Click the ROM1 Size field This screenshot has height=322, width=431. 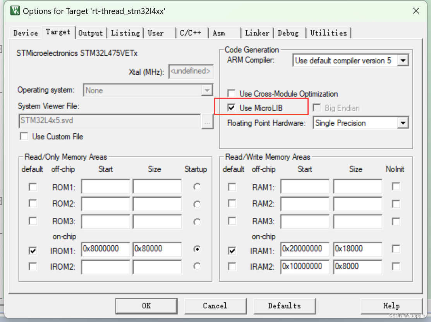[x=157, y=187]
